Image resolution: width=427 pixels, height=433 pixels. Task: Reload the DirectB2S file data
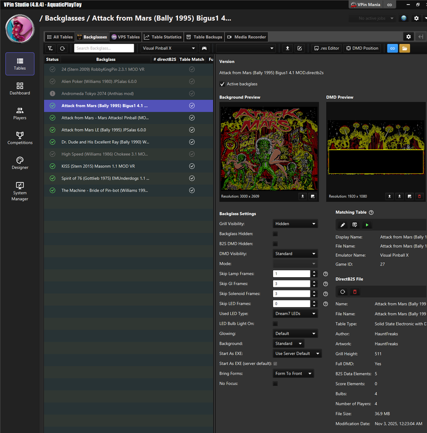343,292
